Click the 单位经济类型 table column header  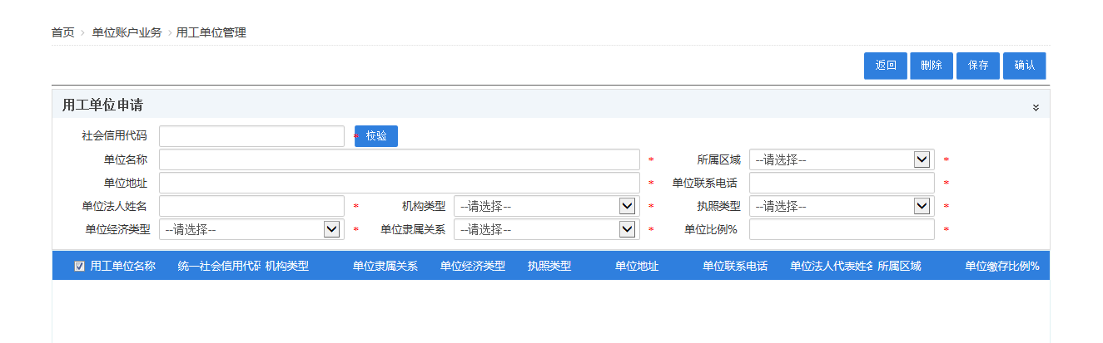tap(473, 266)
